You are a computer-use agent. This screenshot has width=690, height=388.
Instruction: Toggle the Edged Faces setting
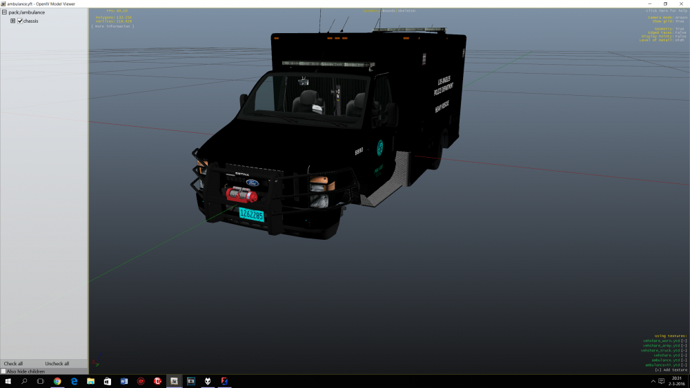tap(667, 32)
